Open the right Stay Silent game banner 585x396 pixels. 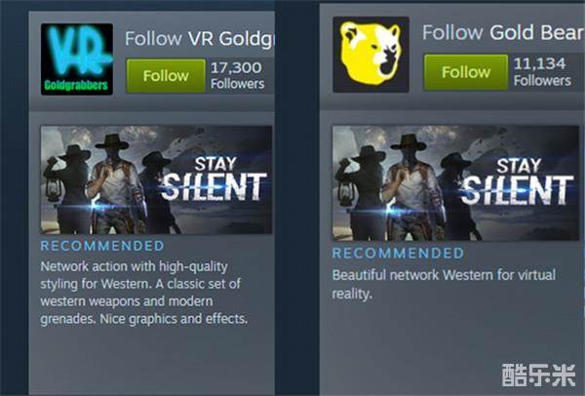[x=455, y=183]
